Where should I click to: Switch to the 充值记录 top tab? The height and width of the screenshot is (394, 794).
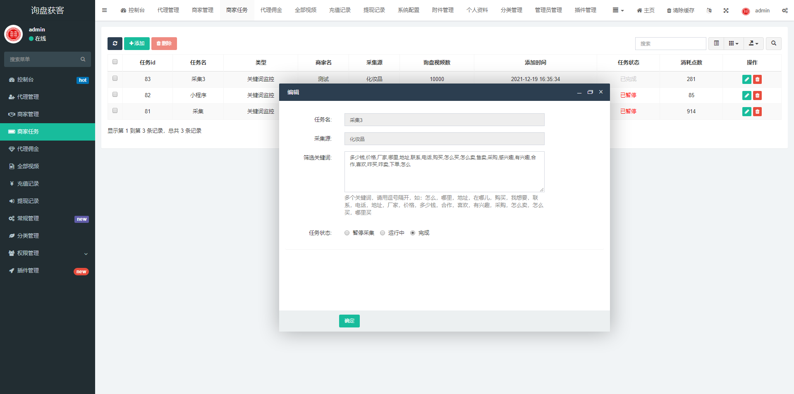pos(340,10)
